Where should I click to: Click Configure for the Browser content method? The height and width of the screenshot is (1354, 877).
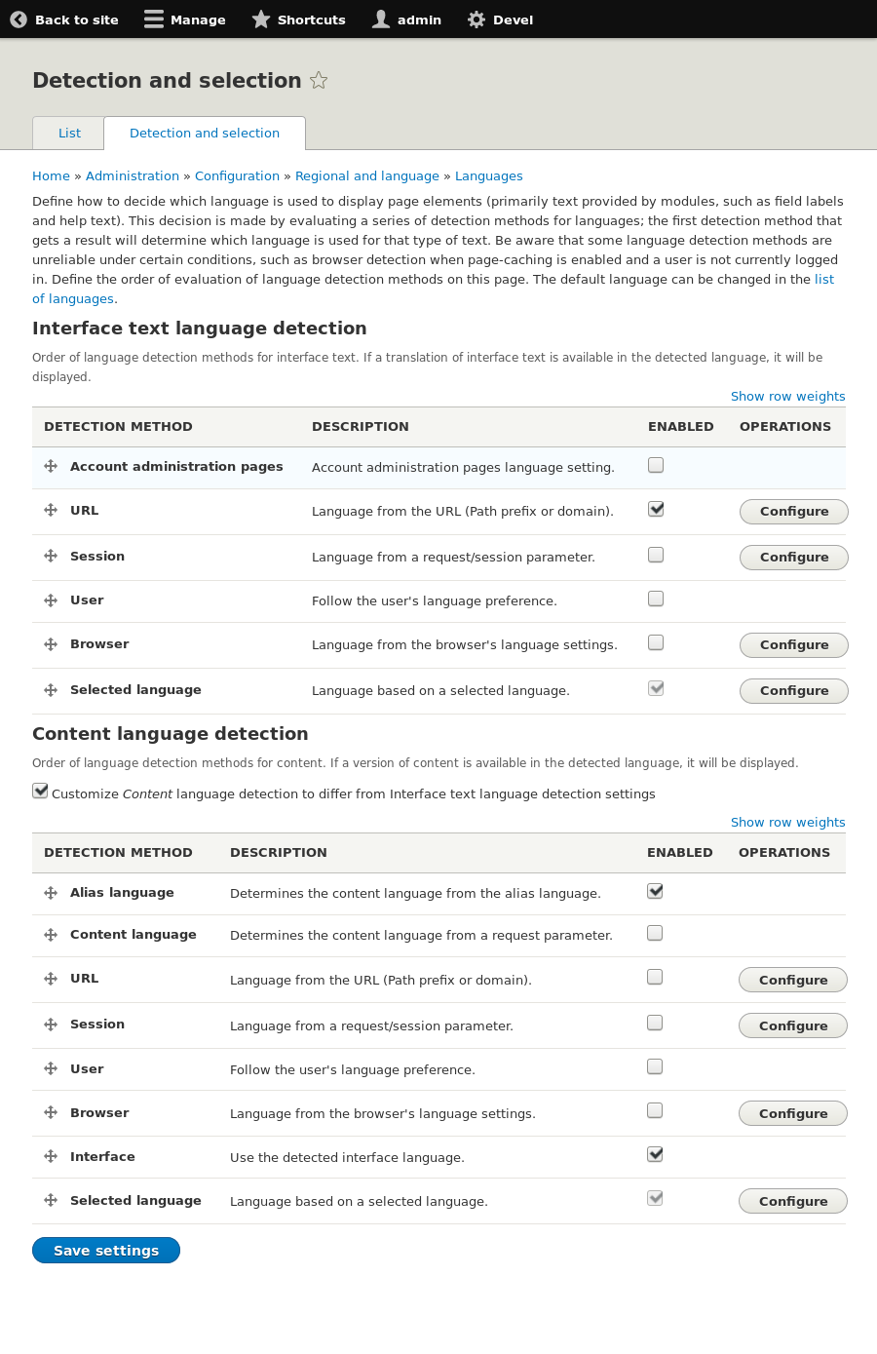coord(792,1113)
